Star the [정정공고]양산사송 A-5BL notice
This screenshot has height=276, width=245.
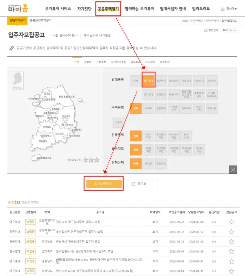click(x=232, y=261)
